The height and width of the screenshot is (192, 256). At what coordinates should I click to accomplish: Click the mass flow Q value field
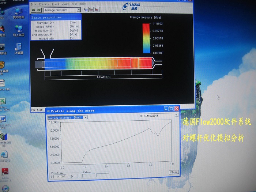[62, 31]
